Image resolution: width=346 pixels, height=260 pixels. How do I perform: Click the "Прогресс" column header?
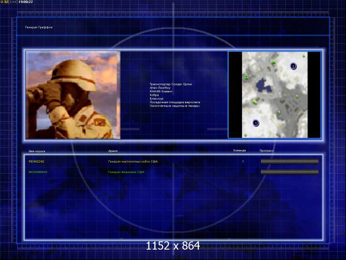(267, 150)
